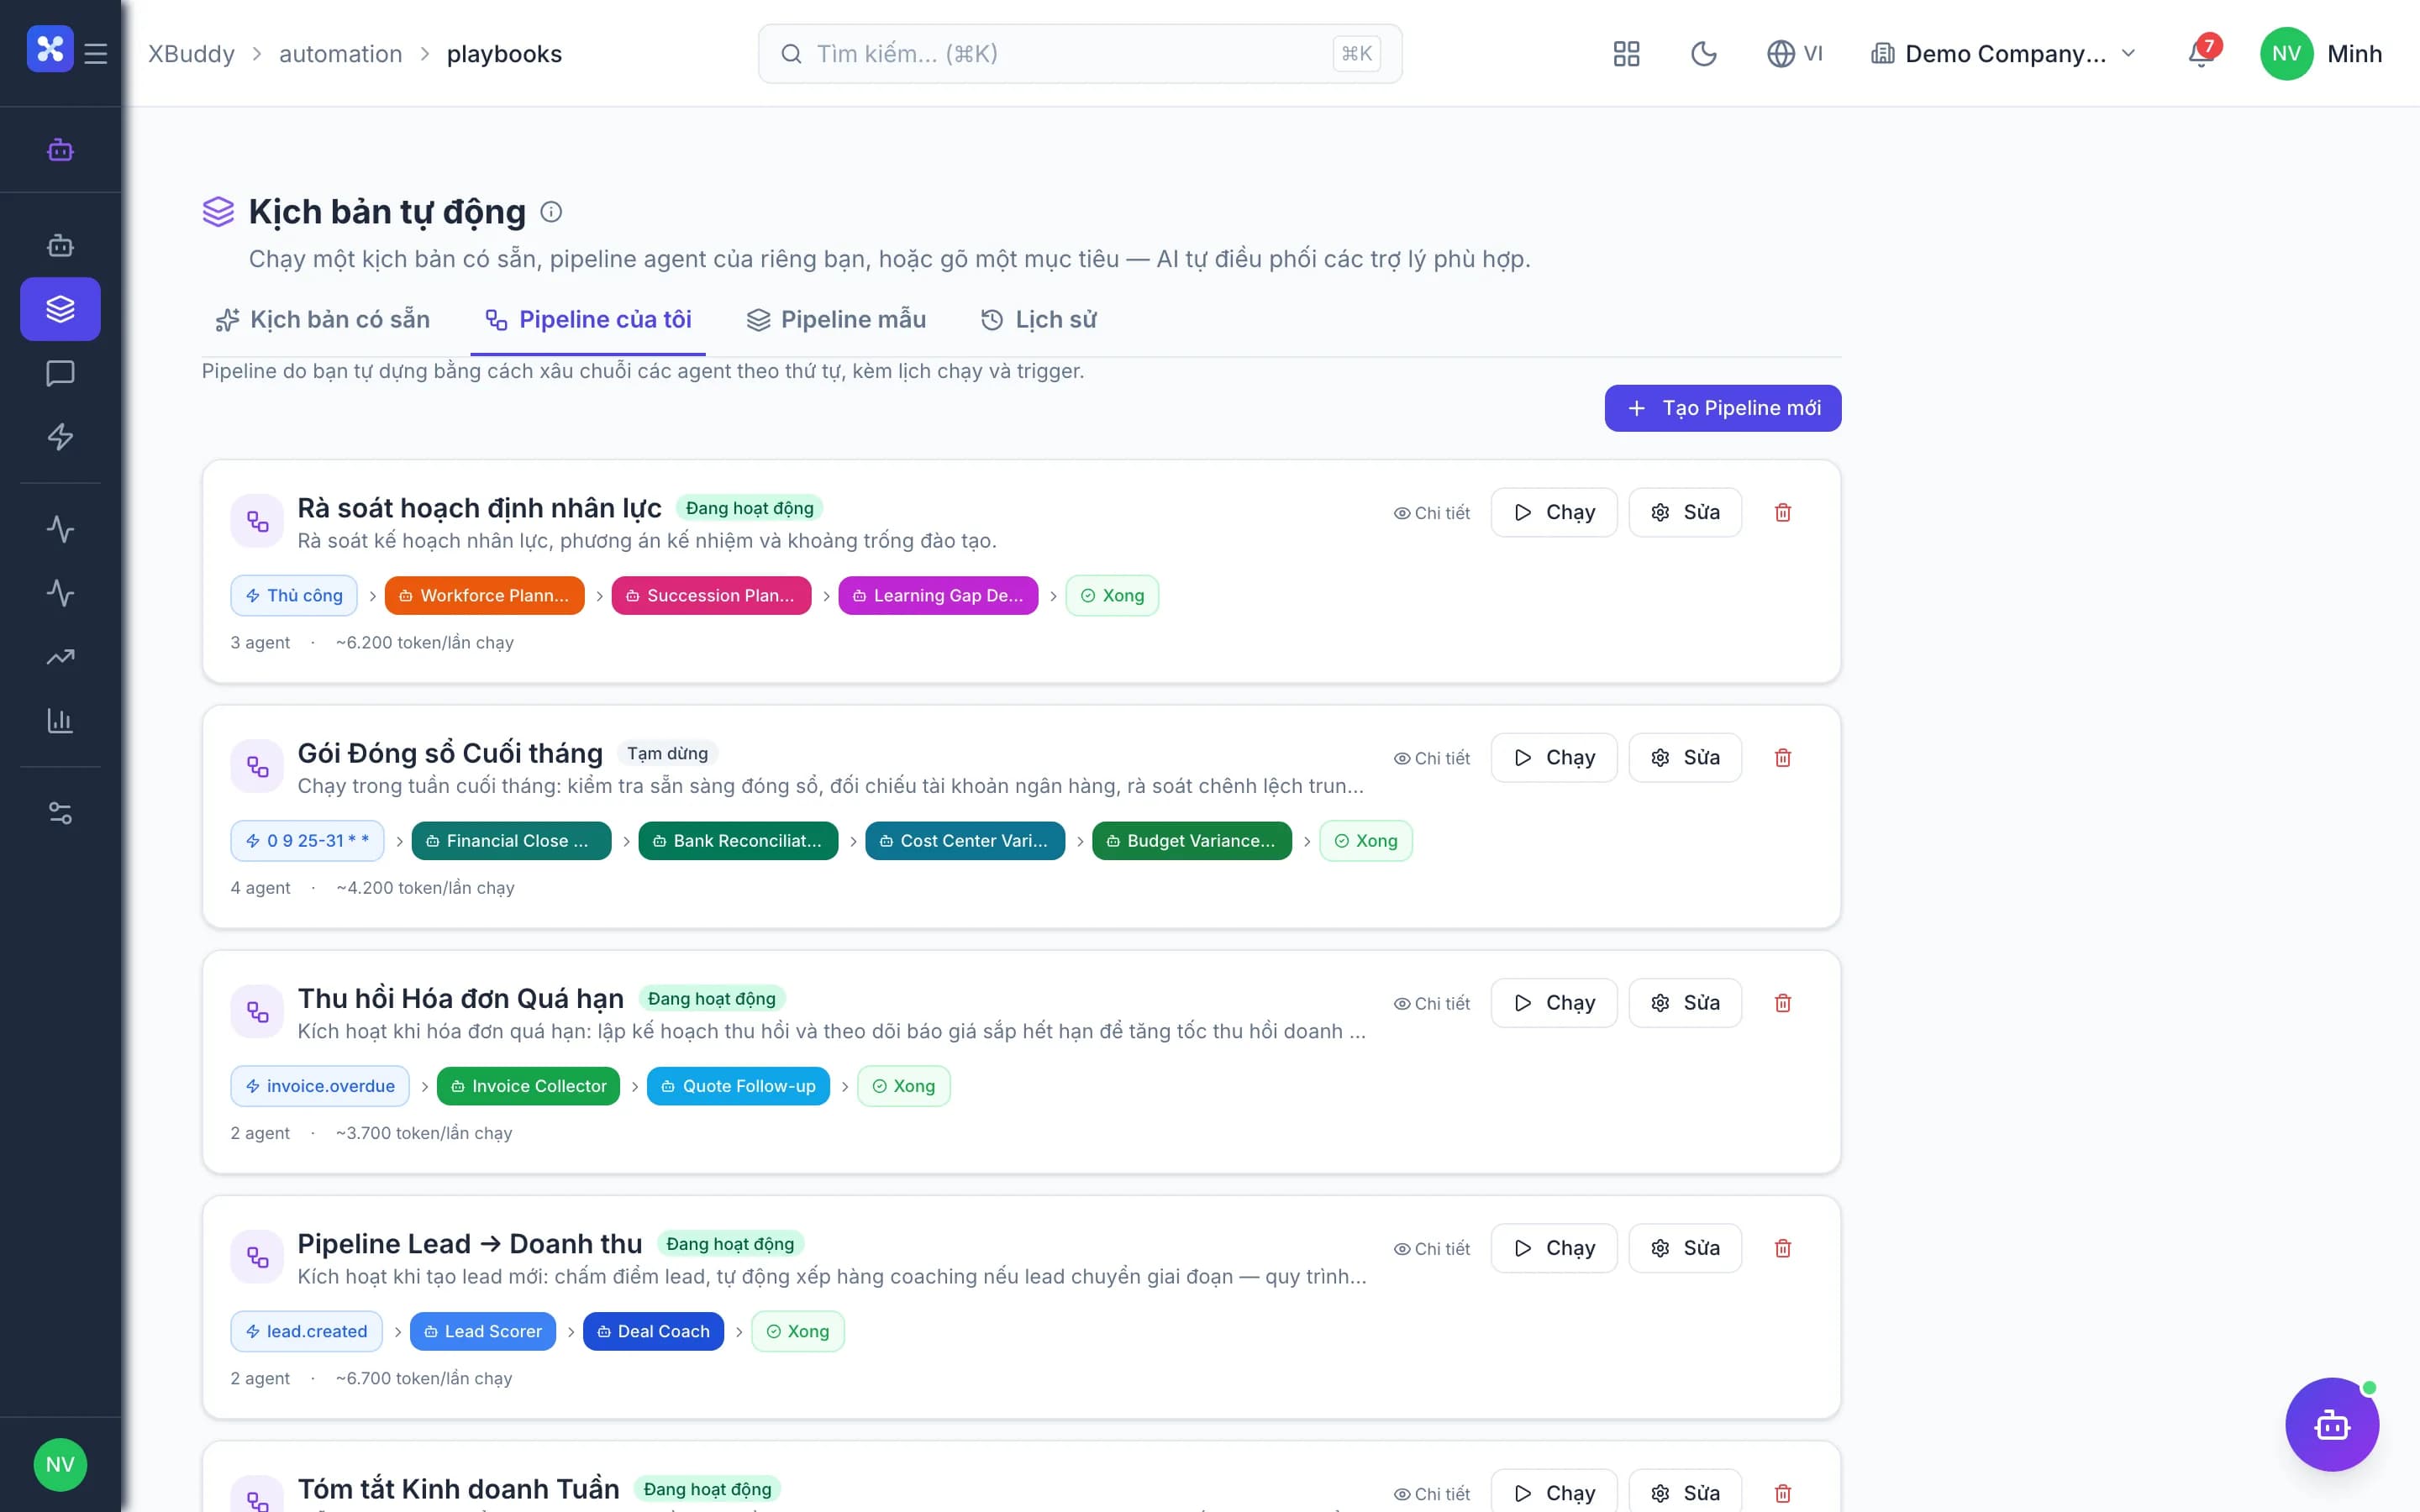Viewport: 2420px width, 1512px height.
Task: View Chi tiết of Pipeline Lead → Doanh thu
Action: 1432,1249
